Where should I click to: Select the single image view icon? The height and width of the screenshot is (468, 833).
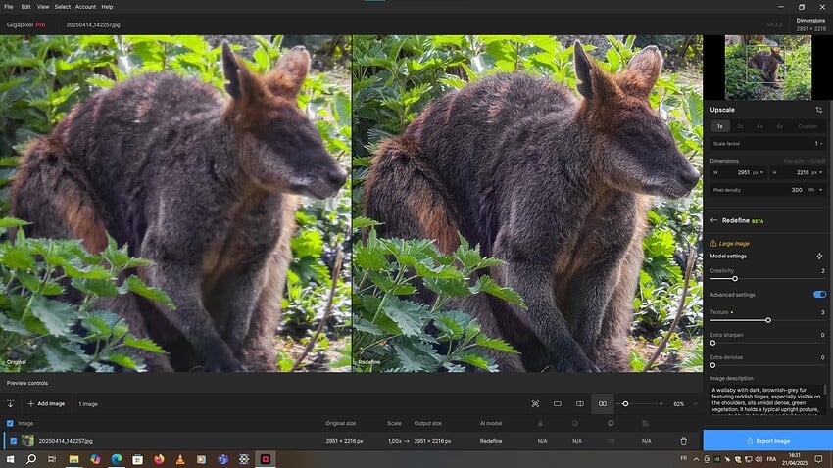pos(557,403)
